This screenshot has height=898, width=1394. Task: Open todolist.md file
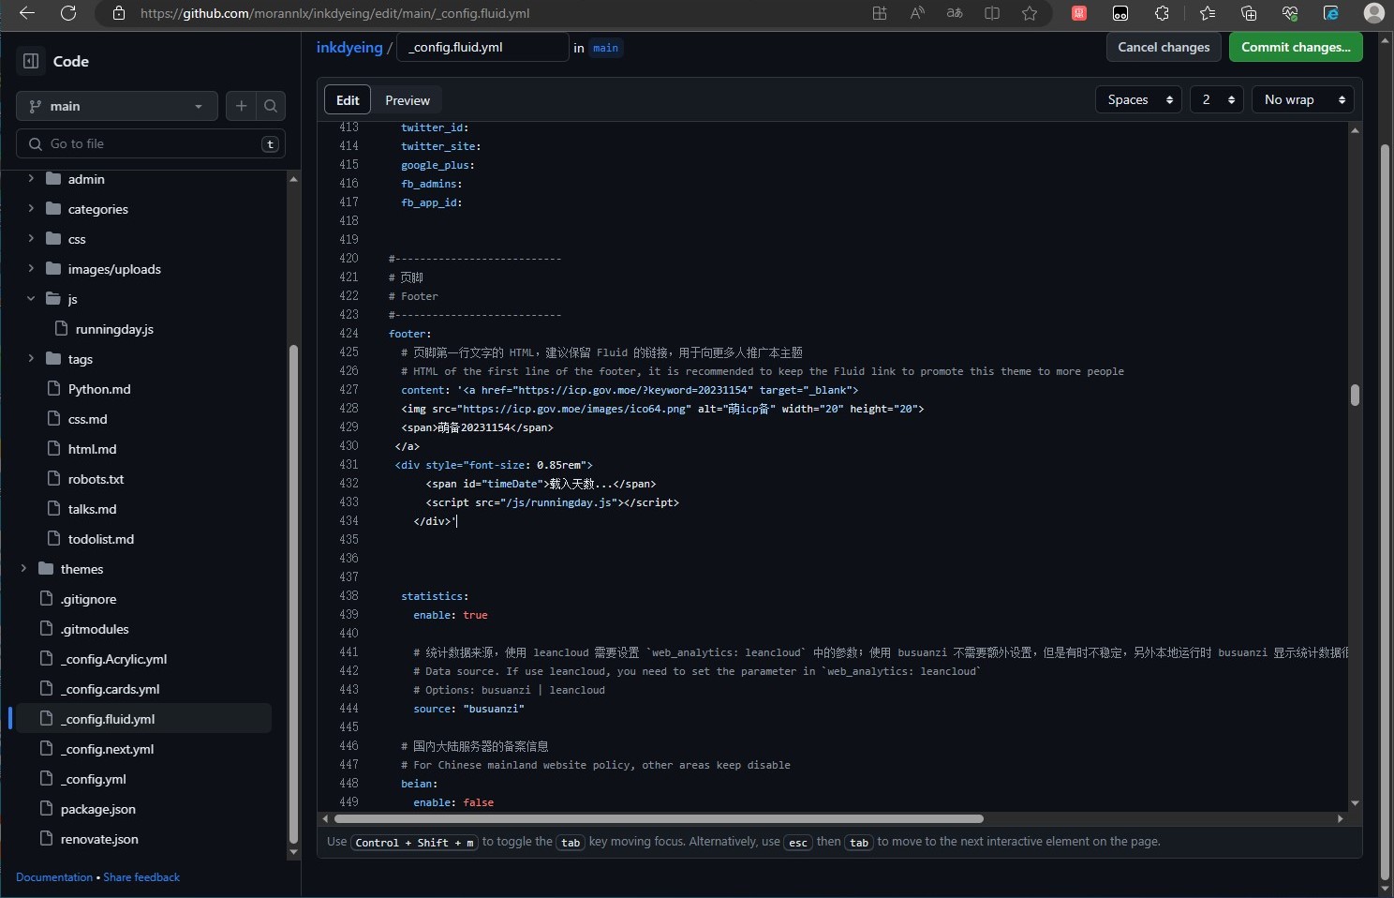[101, 539]
